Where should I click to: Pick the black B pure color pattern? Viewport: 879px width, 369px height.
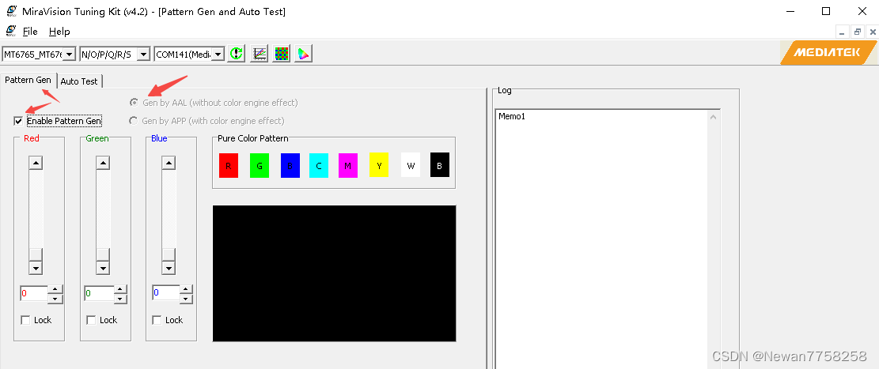(x=440, y=165)
